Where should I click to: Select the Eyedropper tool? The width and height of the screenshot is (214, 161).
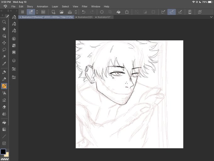click(4, 64)
